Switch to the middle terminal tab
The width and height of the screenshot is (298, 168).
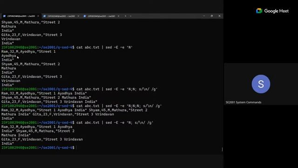[x=61, y=16]
